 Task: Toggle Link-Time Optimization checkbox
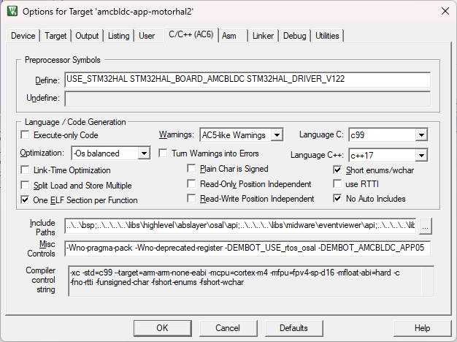(x=26, y=170)
